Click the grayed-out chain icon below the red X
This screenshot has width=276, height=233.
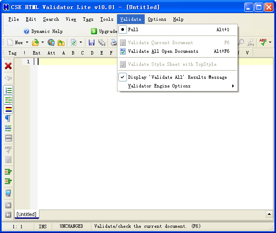(8, 78)
